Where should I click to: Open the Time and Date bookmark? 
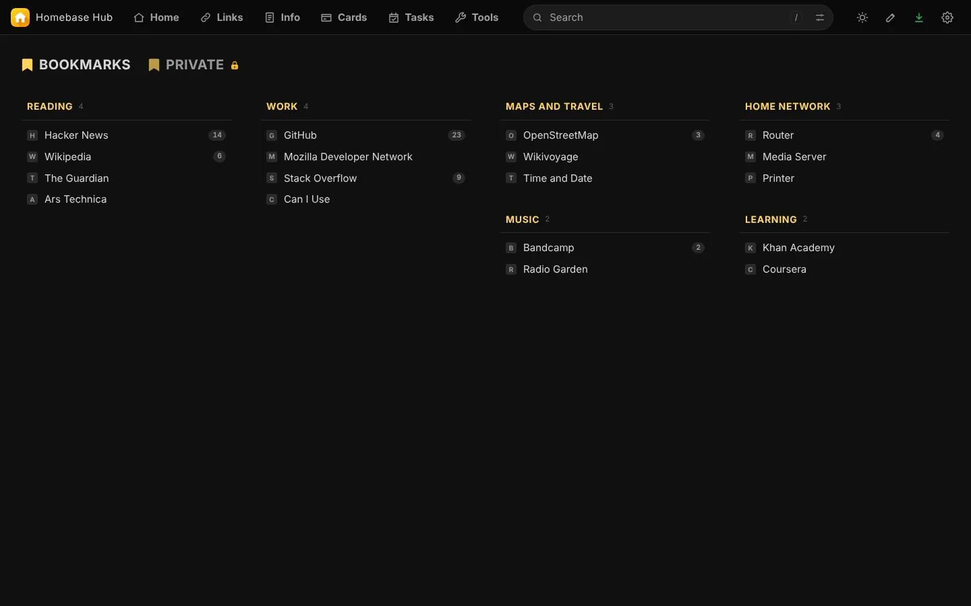[x=606, y=178]
